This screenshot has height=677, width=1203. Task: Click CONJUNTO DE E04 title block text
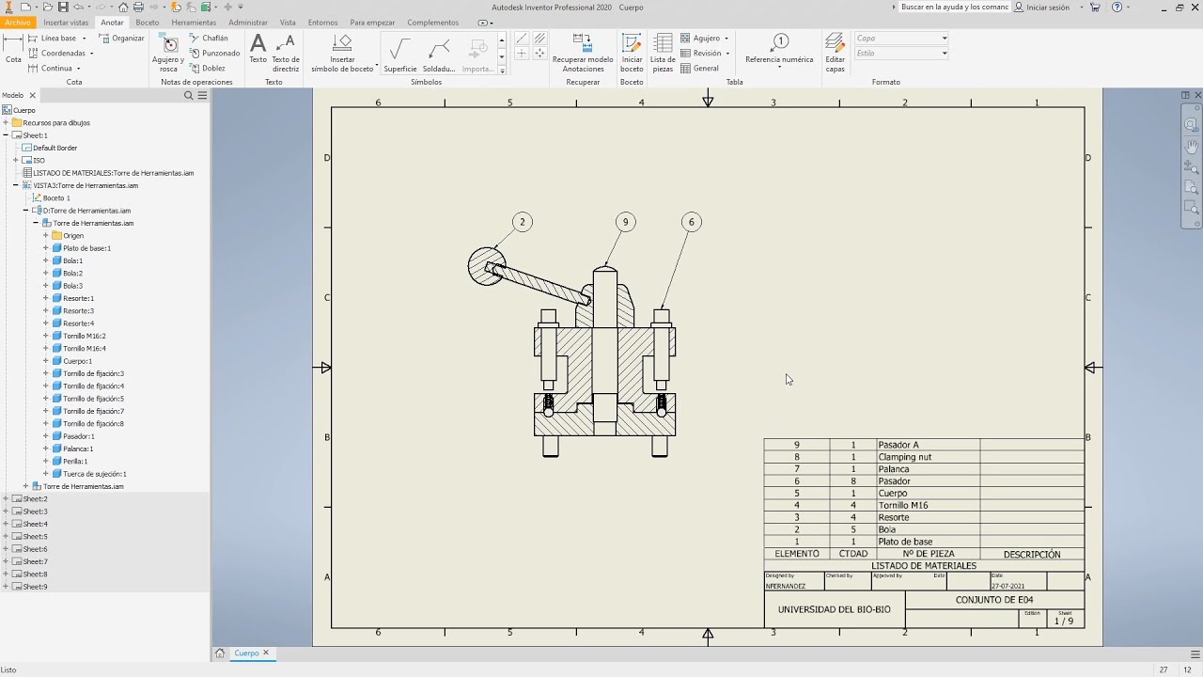click(994, 600)
